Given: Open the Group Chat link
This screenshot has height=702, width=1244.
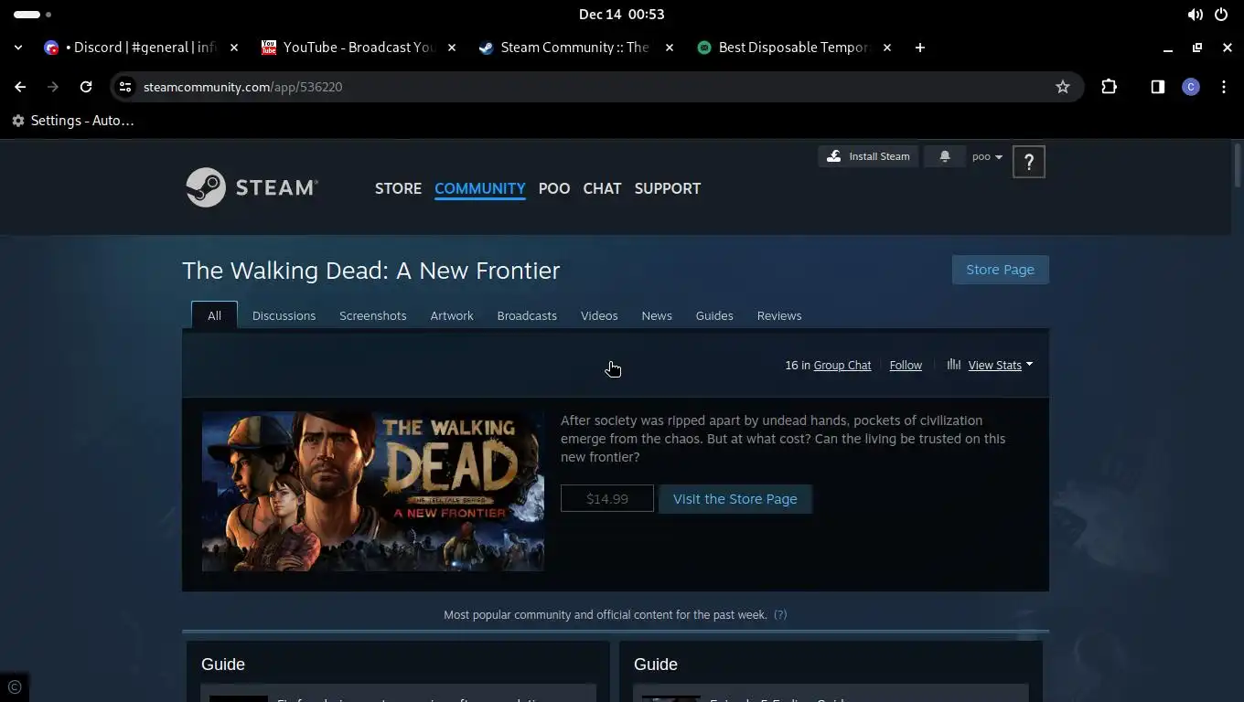Looking at the screenshot, I should pos(842,365).
